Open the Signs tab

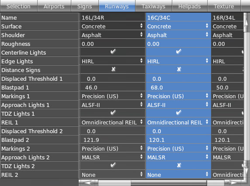(x=85, y=6)
